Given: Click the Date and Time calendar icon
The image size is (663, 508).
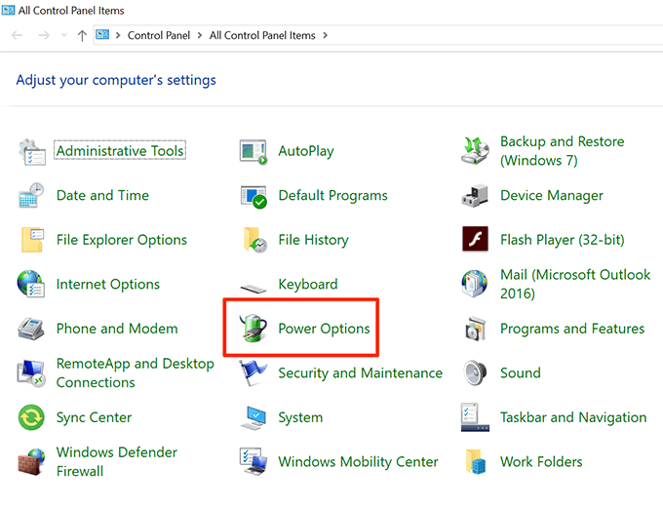Looking at the screenshot, I should [32, 195].
